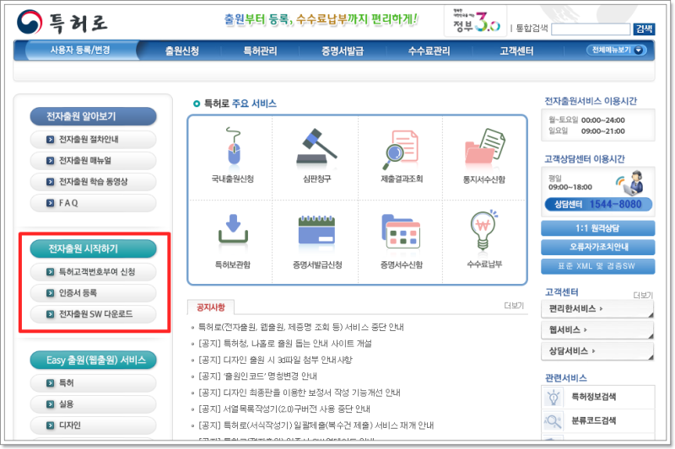This screenshot has height=449, width=675.
Task: Open 전자출원 학습 동영상 link
Action: (x=93, y=182)
